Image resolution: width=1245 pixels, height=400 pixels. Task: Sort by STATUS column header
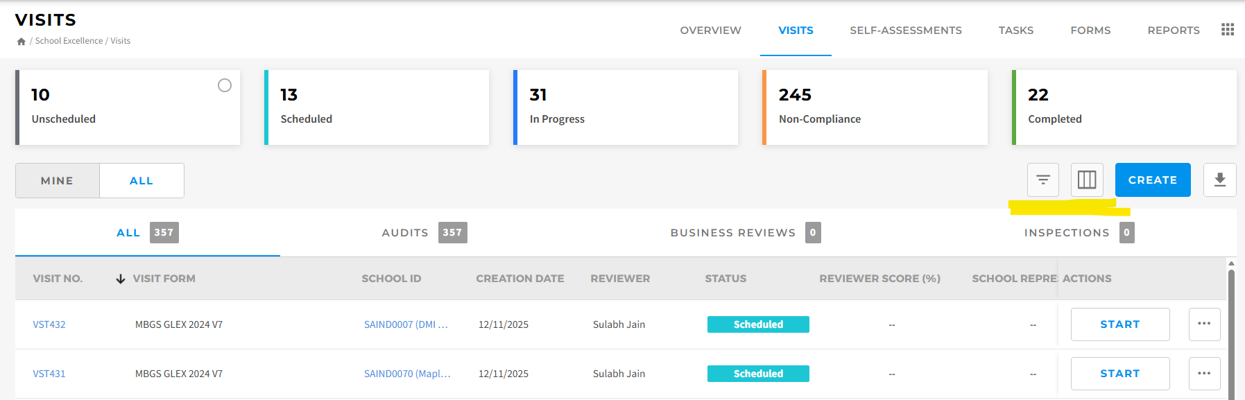pyautogui.click(x=725, y=279)
